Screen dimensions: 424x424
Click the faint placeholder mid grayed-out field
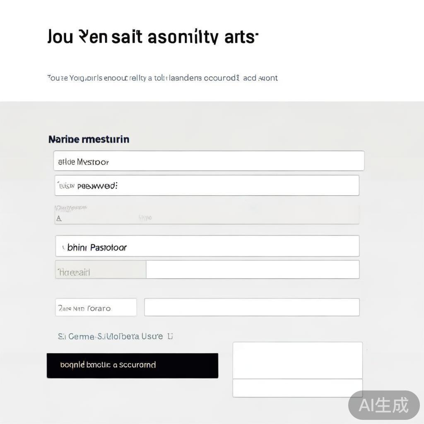(145, 217)
